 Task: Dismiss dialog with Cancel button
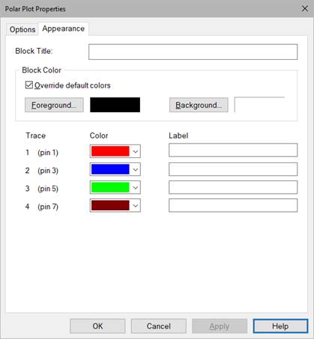159,326
